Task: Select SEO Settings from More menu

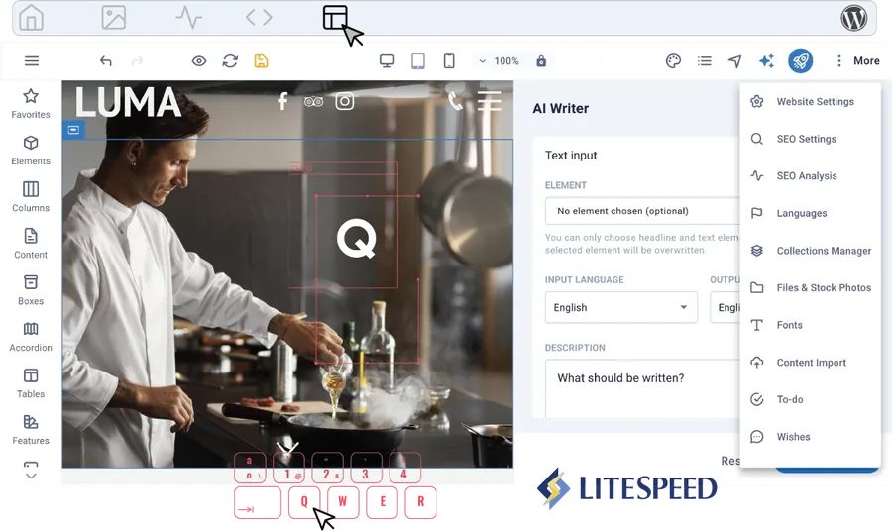Action: pyautogui.click(x=806, y=139)
